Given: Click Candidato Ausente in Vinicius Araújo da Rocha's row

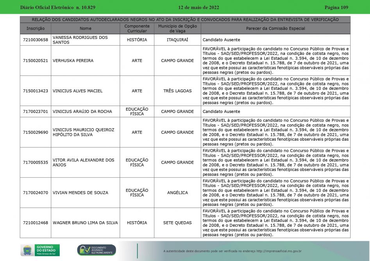Looking at the screenshot, I should coord(221,111).
